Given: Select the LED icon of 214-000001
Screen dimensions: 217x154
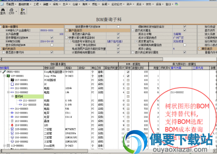Looking at the screenshot, I should coord(12,125).
